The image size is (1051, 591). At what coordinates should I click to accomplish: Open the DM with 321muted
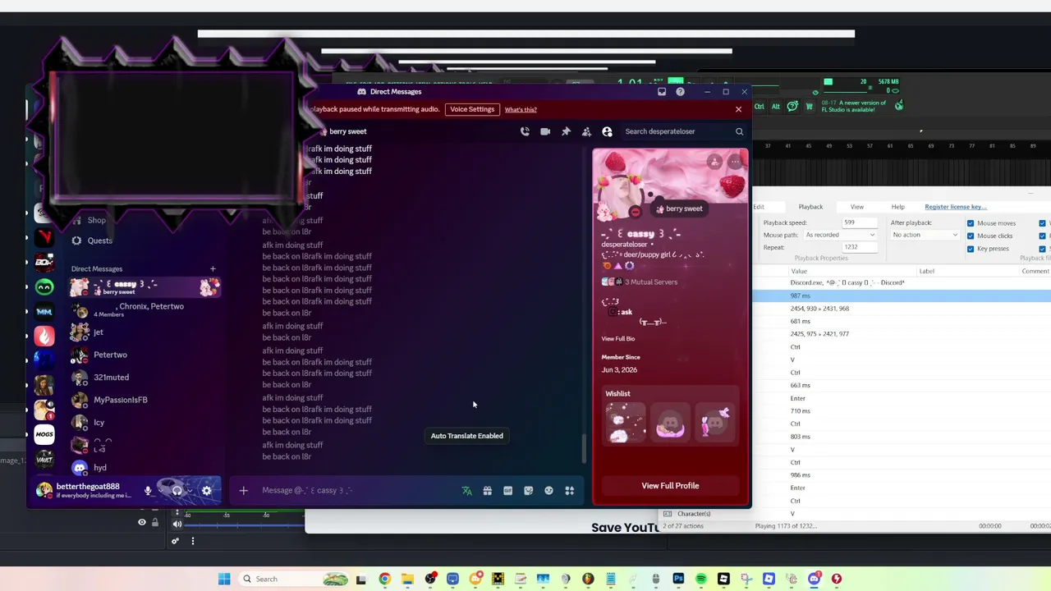145,378
